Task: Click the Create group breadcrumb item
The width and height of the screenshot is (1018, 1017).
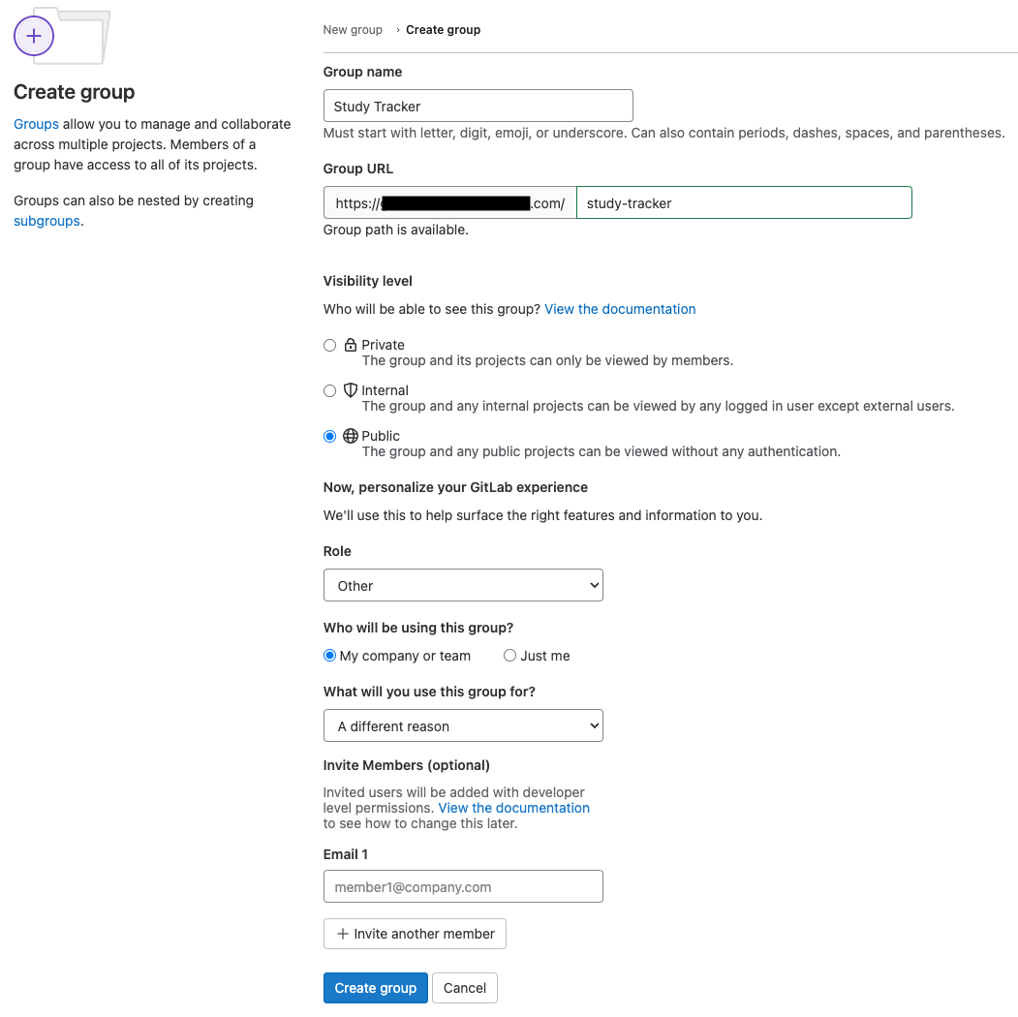Action: point(443,30)
